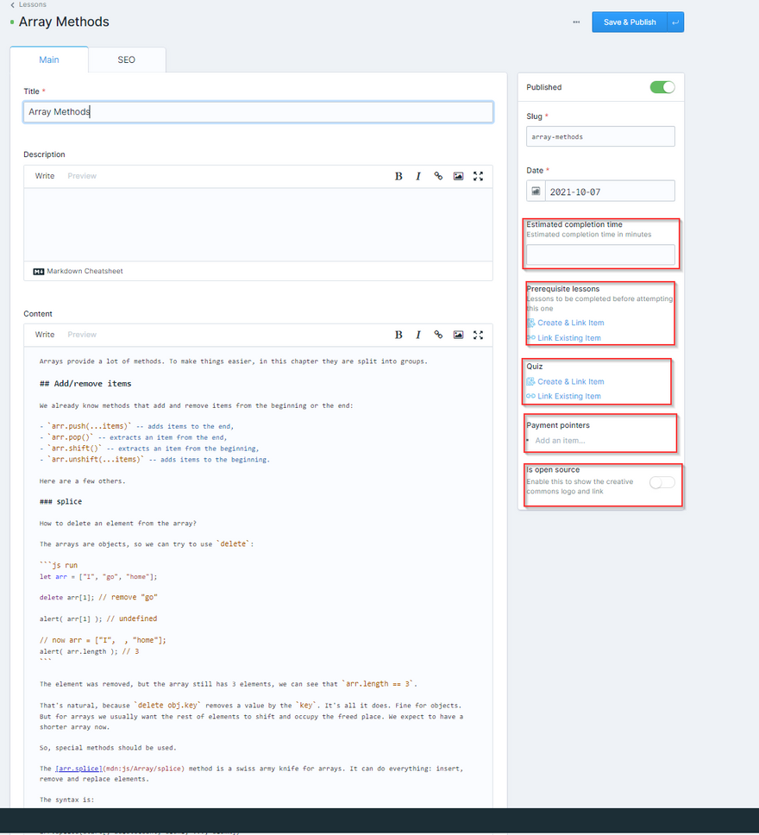Click Link Existing Item under Quiz
Screen dimensions: 759x835
coord(568,397)
